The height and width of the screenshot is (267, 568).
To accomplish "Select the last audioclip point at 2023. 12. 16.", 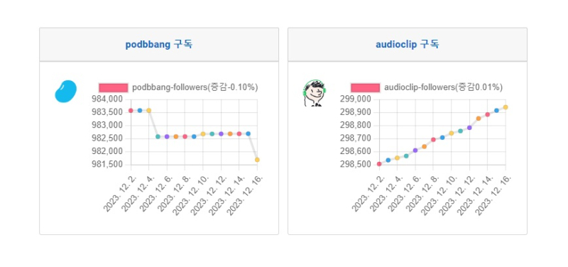I will pos(506,107).
